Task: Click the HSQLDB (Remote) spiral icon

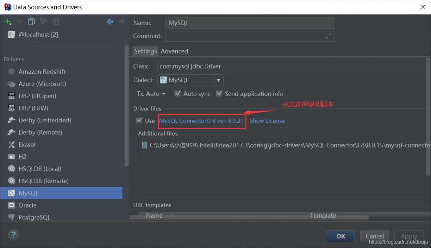Action: pyautogui.click(x=11, y=181)
